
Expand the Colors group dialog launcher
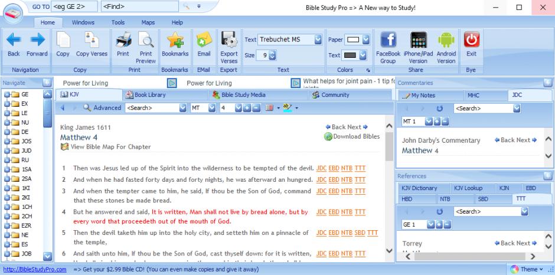pyautogui.click(x=368, y=70)
